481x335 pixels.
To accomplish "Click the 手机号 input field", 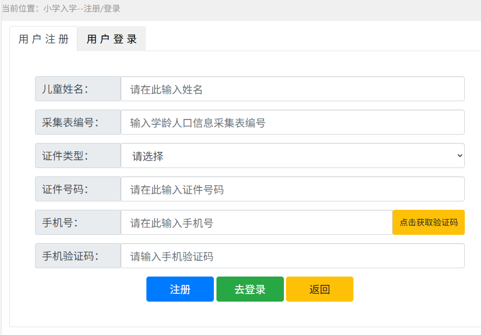I will [x=257, y=222].
